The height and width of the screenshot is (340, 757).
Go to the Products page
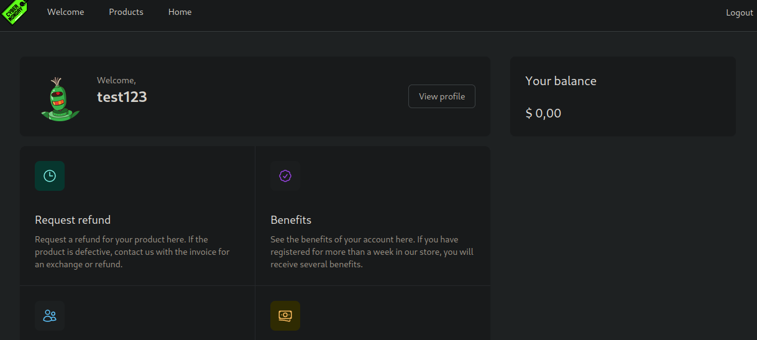126,12
